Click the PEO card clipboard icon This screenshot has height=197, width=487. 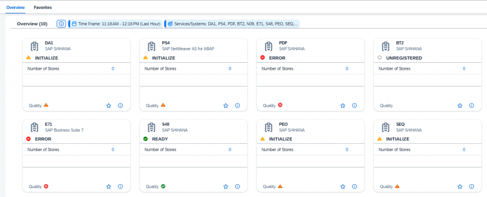coord(269,127)
